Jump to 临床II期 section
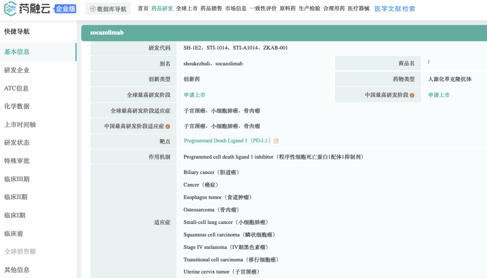 click(x=15, y=197)
